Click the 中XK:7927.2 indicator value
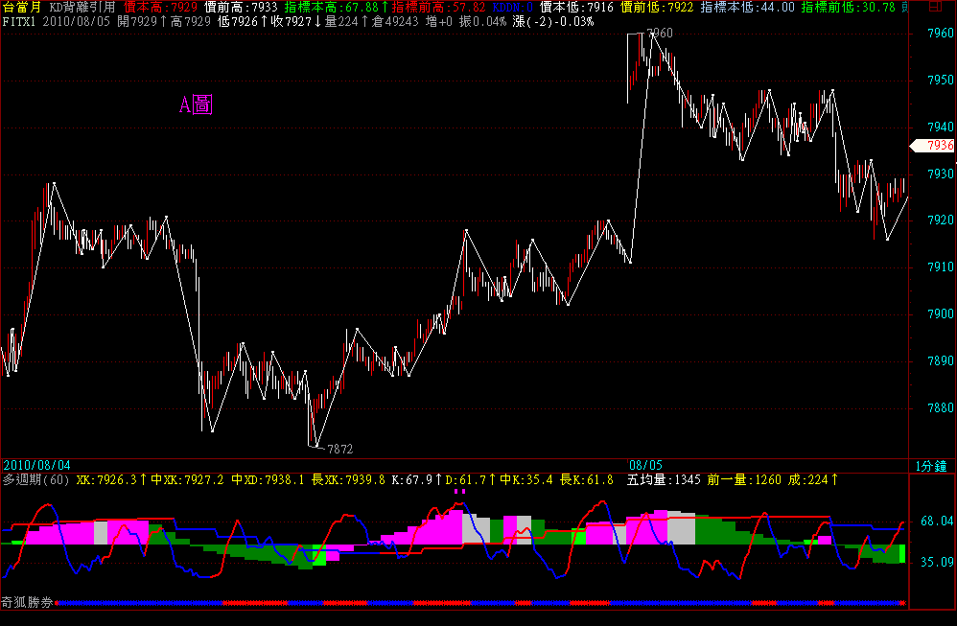 pyautogui.click(x=187, y=479)
